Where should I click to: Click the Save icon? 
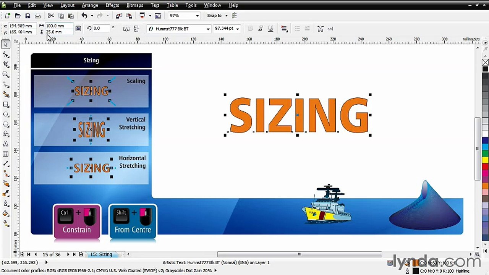(x=28, y=16)
